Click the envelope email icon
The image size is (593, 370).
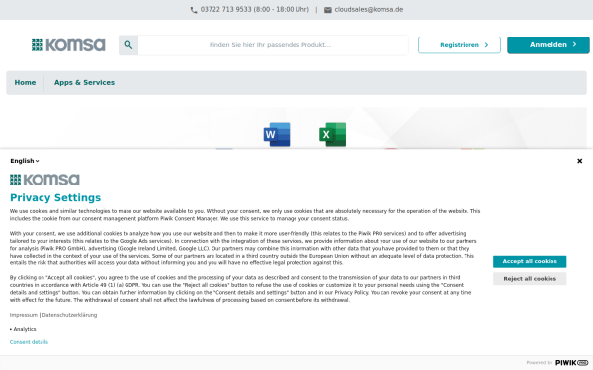pyautogui.click(x=328, y=10)
